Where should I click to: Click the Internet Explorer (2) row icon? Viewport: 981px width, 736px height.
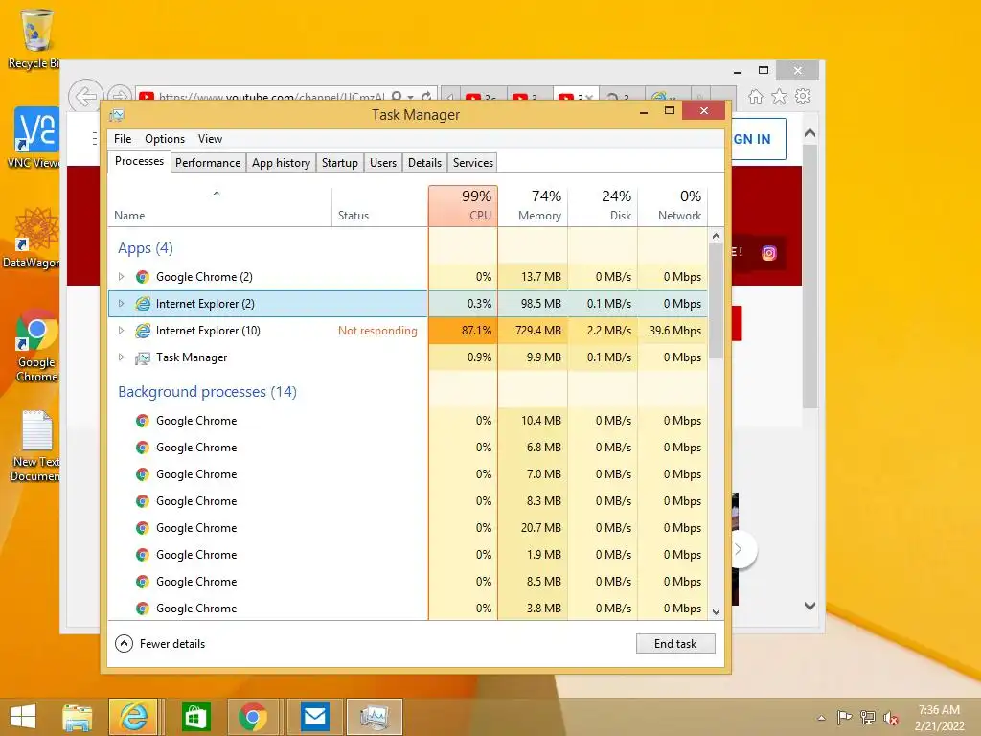tap(143, 304)
